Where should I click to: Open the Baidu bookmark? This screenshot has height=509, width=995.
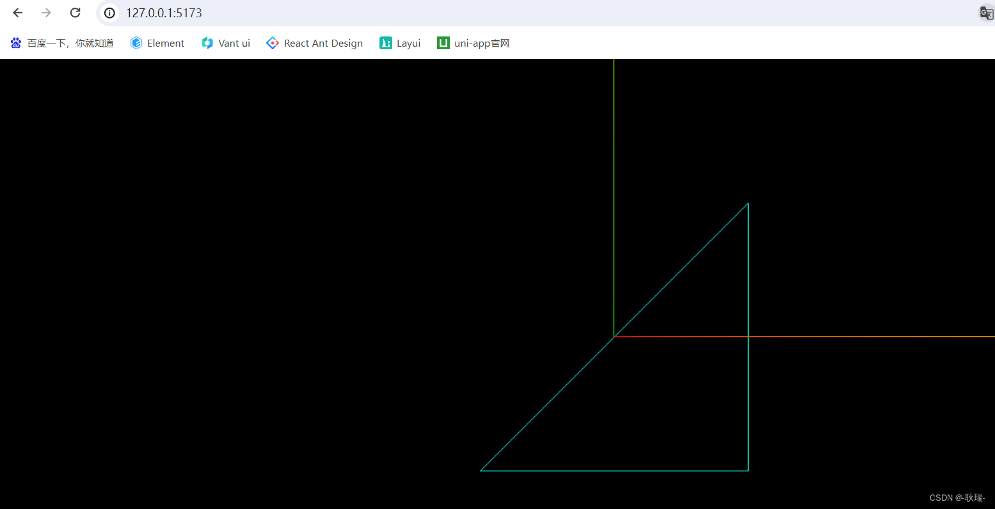(x=62, y=43)
